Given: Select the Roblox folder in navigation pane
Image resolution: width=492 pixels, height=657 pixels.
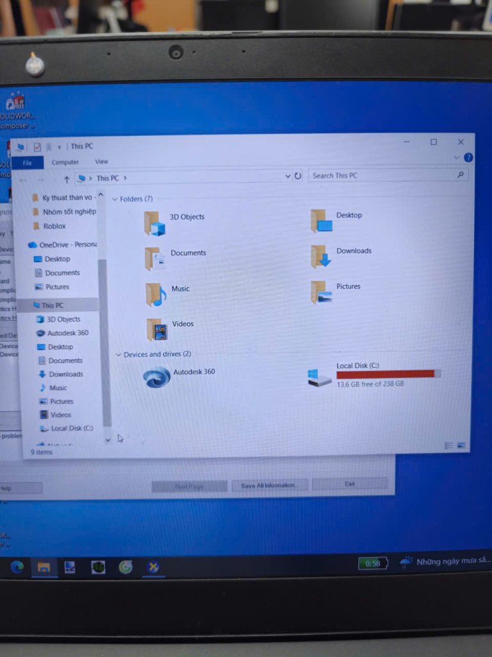Looking at the screenshot, I should pos(54,226).
